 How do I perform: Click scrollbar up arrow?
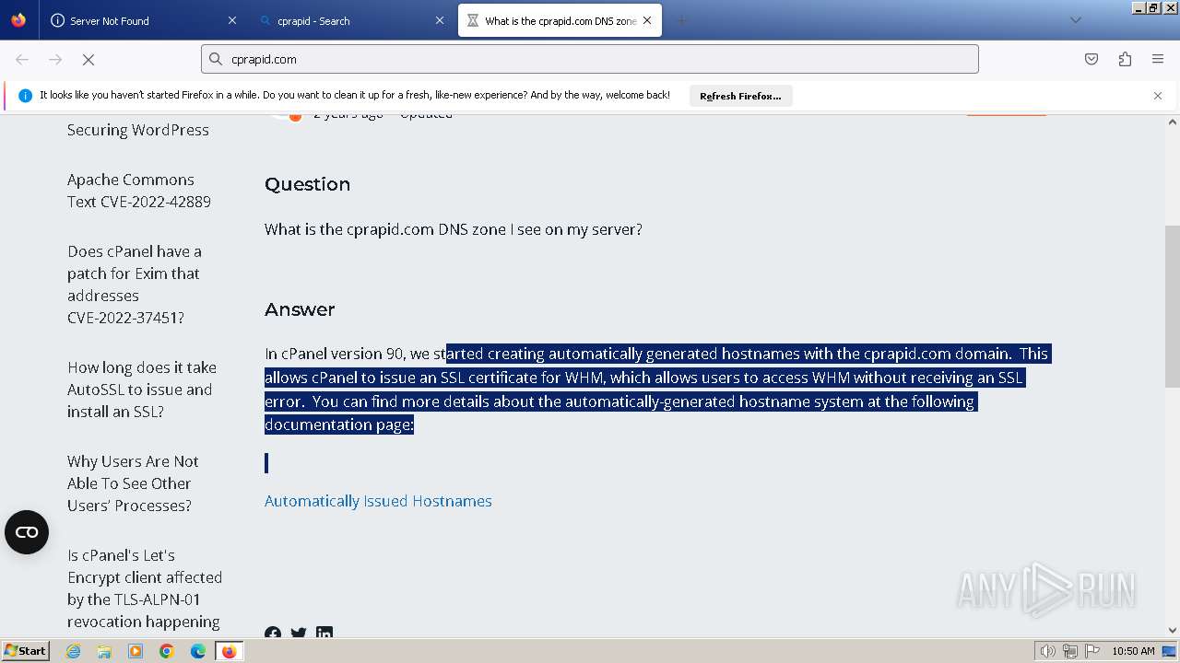click(x=1173, y=122)
